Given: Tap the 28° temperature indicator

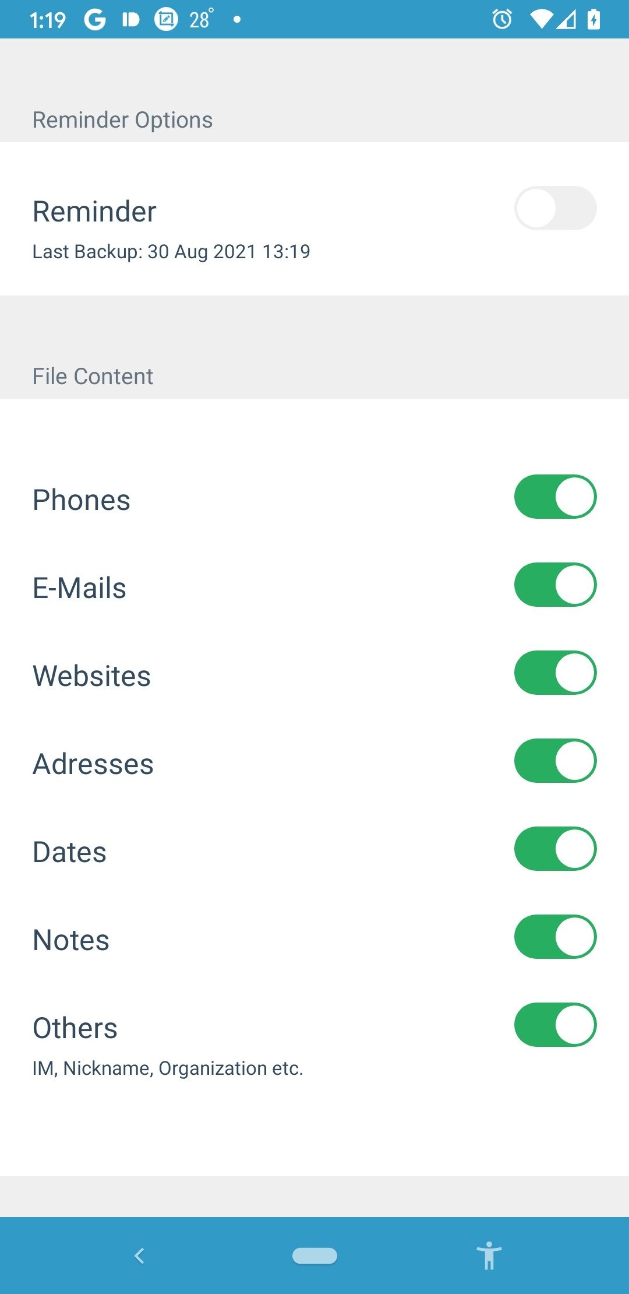Looking at the screenshot, I should click(201, 20).
